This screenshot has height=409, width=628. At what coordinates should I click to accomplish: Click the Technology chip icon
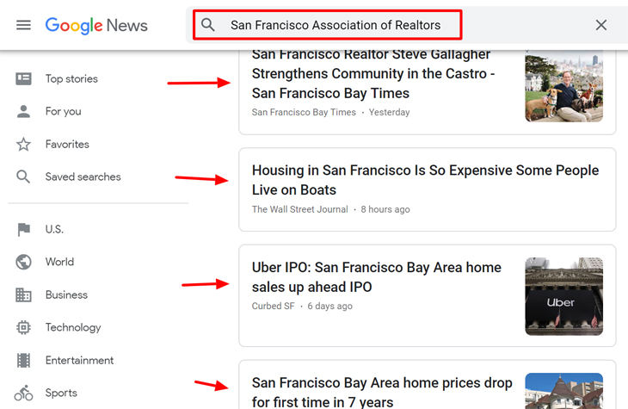pyautogui.click(x=23, y=327)
